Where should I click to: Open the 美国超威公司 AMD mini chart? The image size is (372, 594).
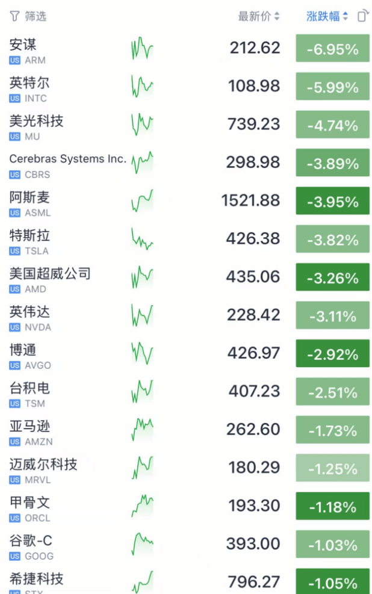point(143,277)
